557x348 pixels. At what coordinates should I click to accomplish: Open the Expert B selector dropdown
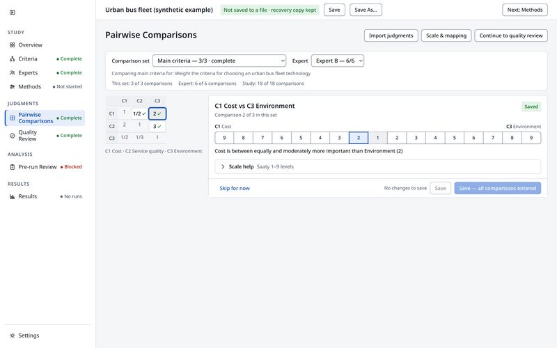(x=338, y=61)
